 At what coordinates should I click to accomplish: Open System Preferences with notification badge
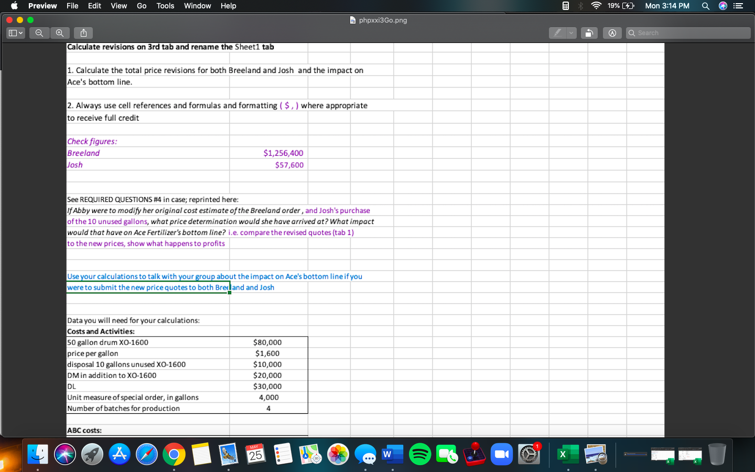(x=529, y=454)
